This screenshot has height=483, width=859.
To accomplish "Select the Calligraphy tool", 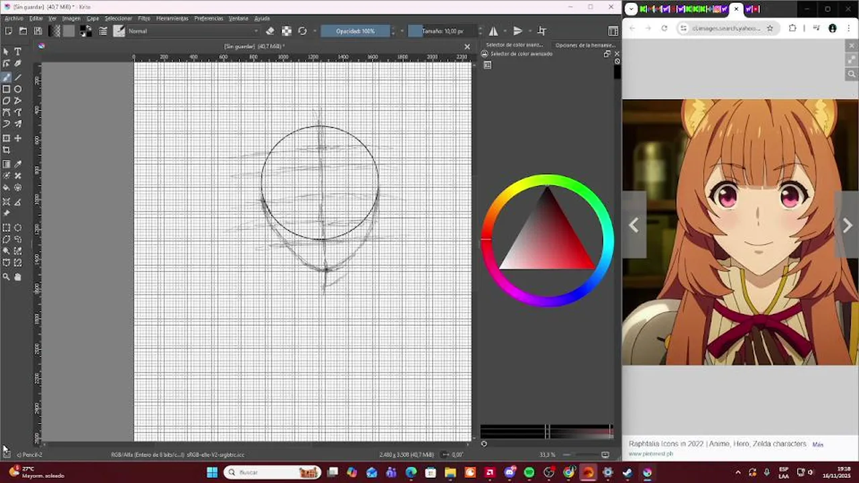I will tap(18, 64).
